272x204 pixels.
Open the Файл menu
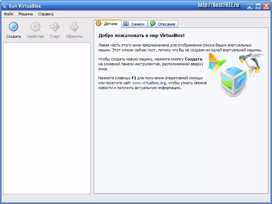(8, 14)
